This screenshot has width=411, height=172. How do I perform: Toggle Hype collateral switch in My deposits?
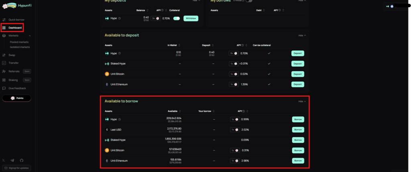point(177,18)
